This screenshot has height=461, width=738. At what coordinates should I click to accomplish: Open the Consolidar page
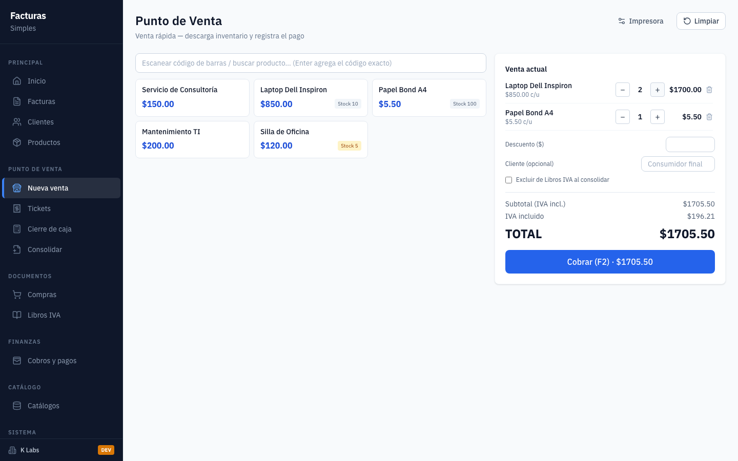(x=61, y=249)
